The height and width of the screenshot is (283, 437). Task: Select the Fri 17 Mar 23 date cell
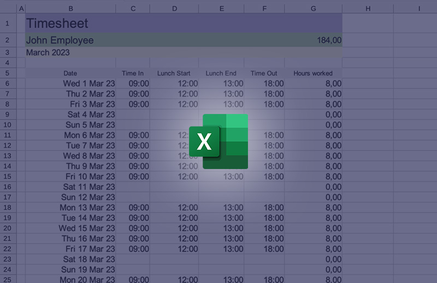click(x=70, y=249)
